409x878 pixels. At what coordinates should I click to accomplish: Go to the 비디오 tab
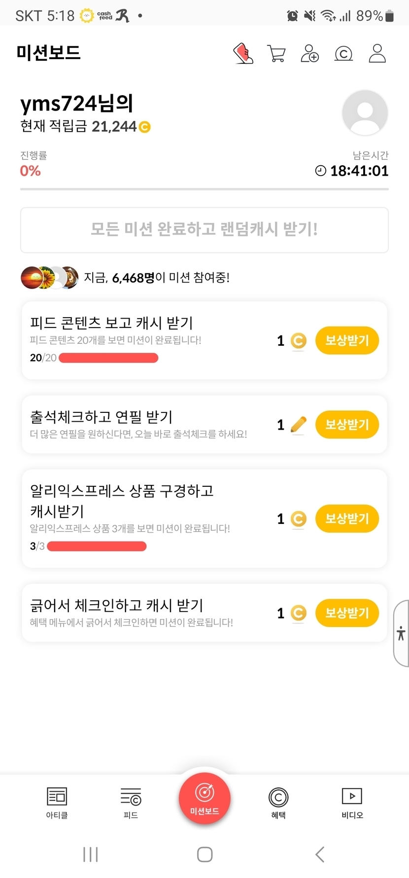(352, 802)
